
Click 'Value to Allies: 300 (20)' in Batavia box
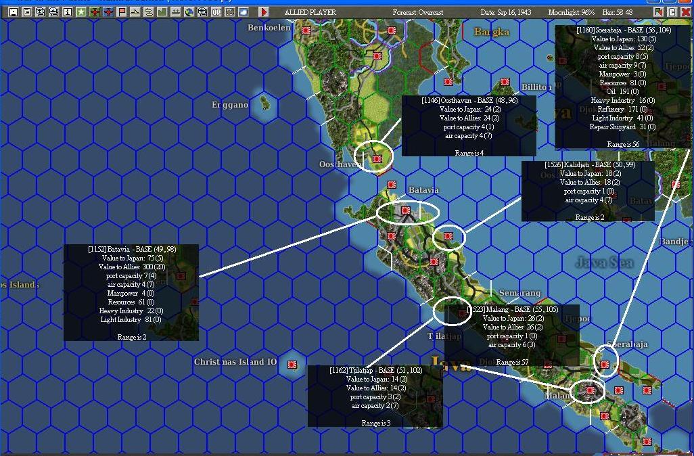point(132,267)
